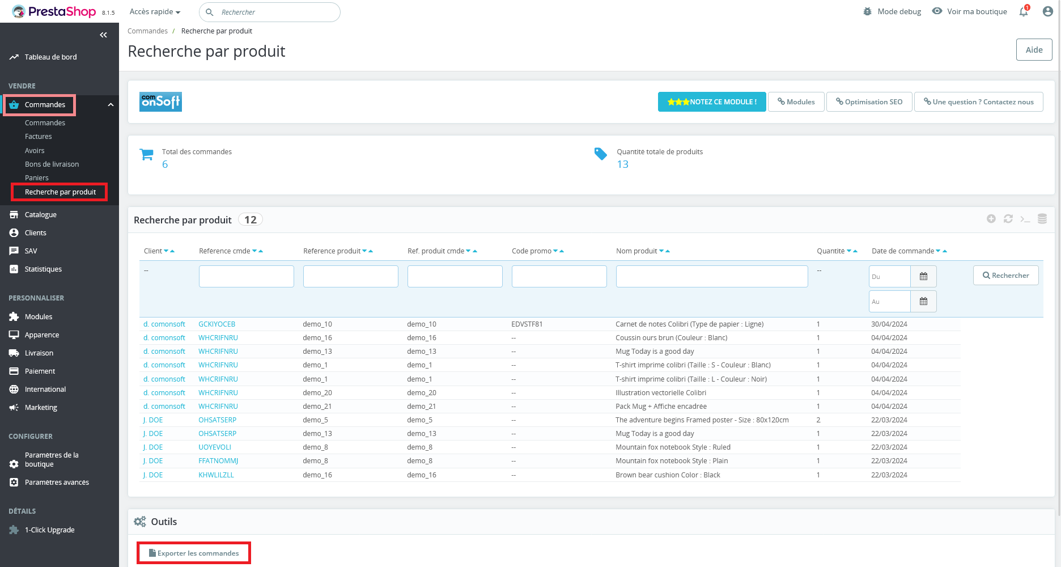Image resolution: width=1061 pixels, height=567 pixels.
Task: Show SQL query using the console icon
Action: [1025, 218]
